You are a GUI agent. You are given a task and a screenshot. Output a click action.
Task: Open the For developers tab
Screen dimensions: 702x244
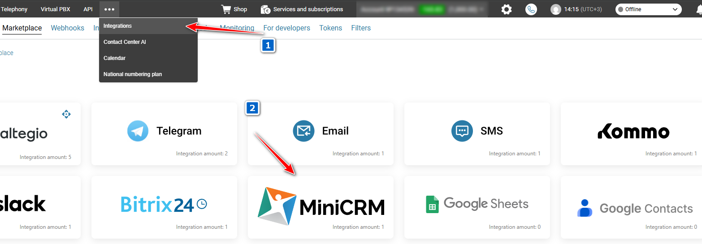[287, 28]
